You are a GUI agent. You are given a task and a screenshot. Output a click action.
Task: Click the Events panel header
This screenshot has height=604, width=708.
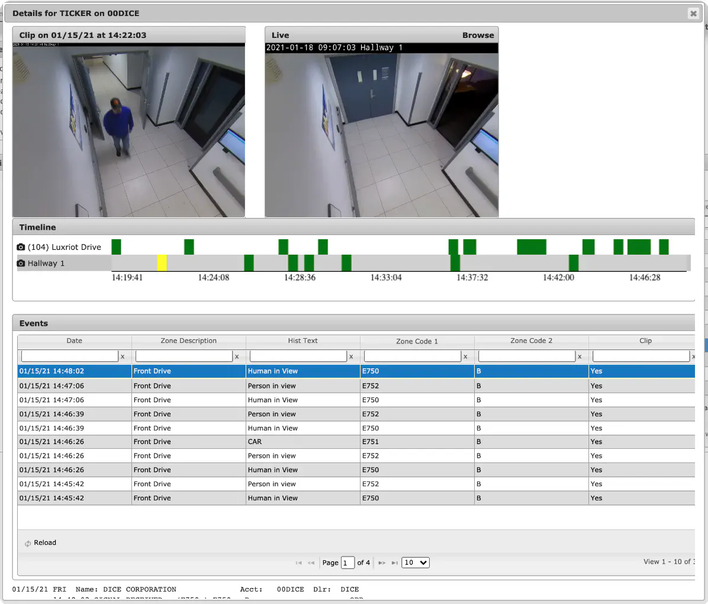click(x=353, y=323)
